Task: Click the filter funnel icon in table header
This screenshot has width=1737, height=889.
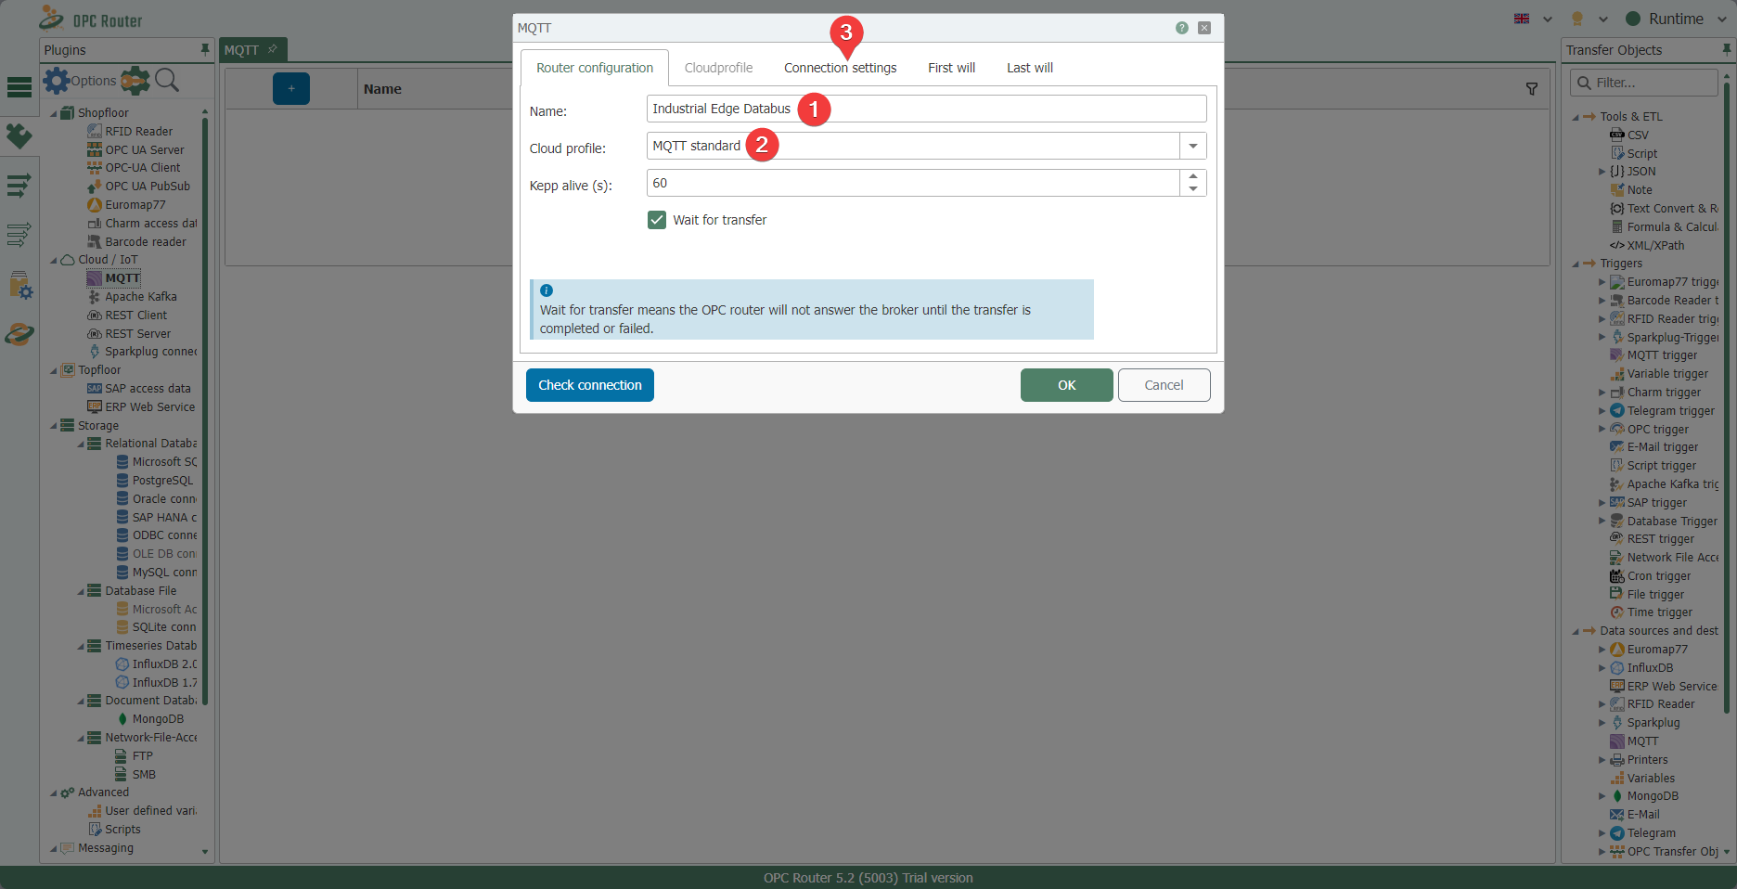Action: 1531,89
